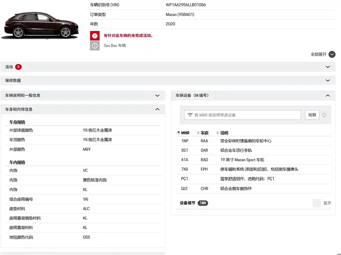Select 内饰 value VC

85,171
